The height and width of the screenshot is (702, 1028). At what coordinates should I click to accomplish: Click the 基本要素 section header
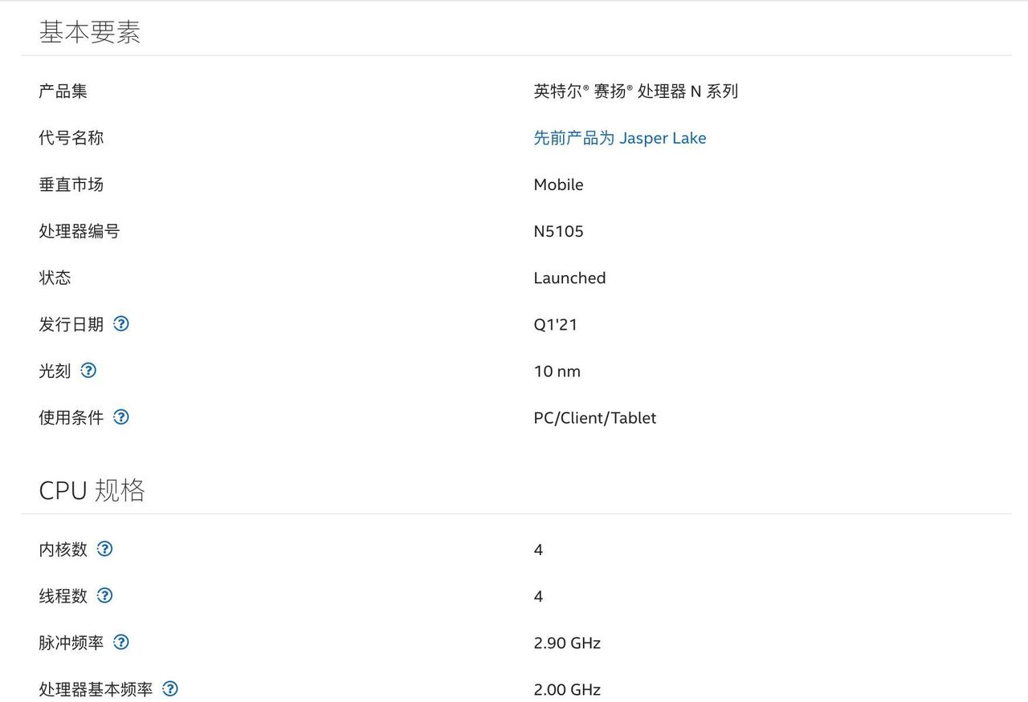tap(91, 32)
